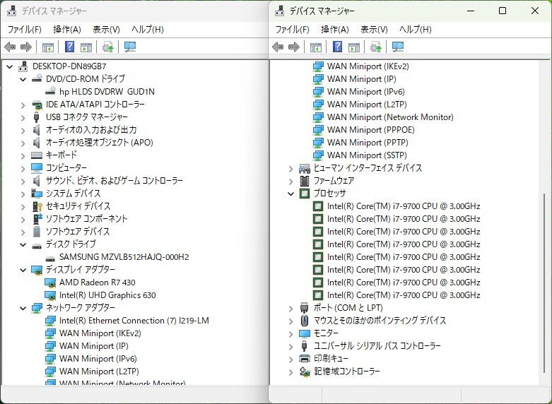
Task: Click Scan hardware changes icon in left window
Action: click(x=130, y=47)
